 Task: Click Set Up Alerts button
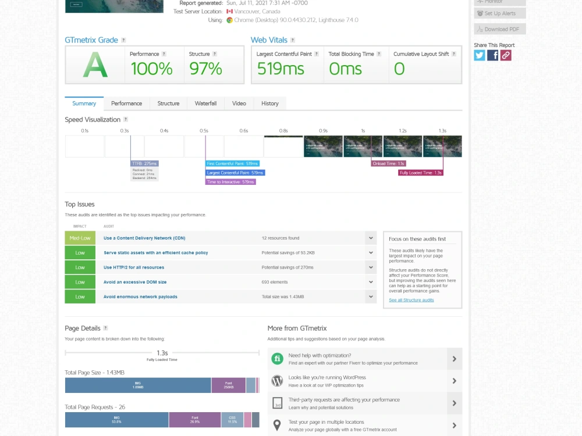(x=500, y=13)
